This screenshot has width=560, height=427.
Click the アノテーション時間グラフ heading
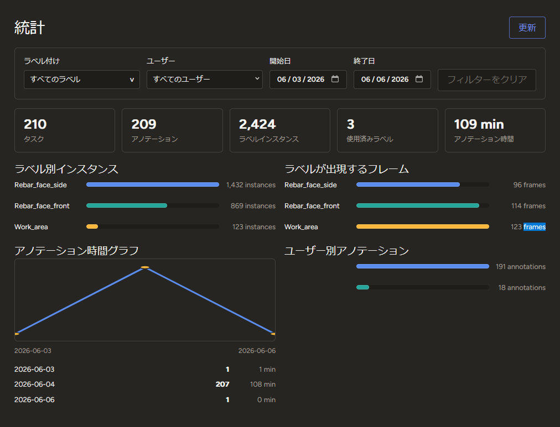pyautogui.click(x=76, y=251)
